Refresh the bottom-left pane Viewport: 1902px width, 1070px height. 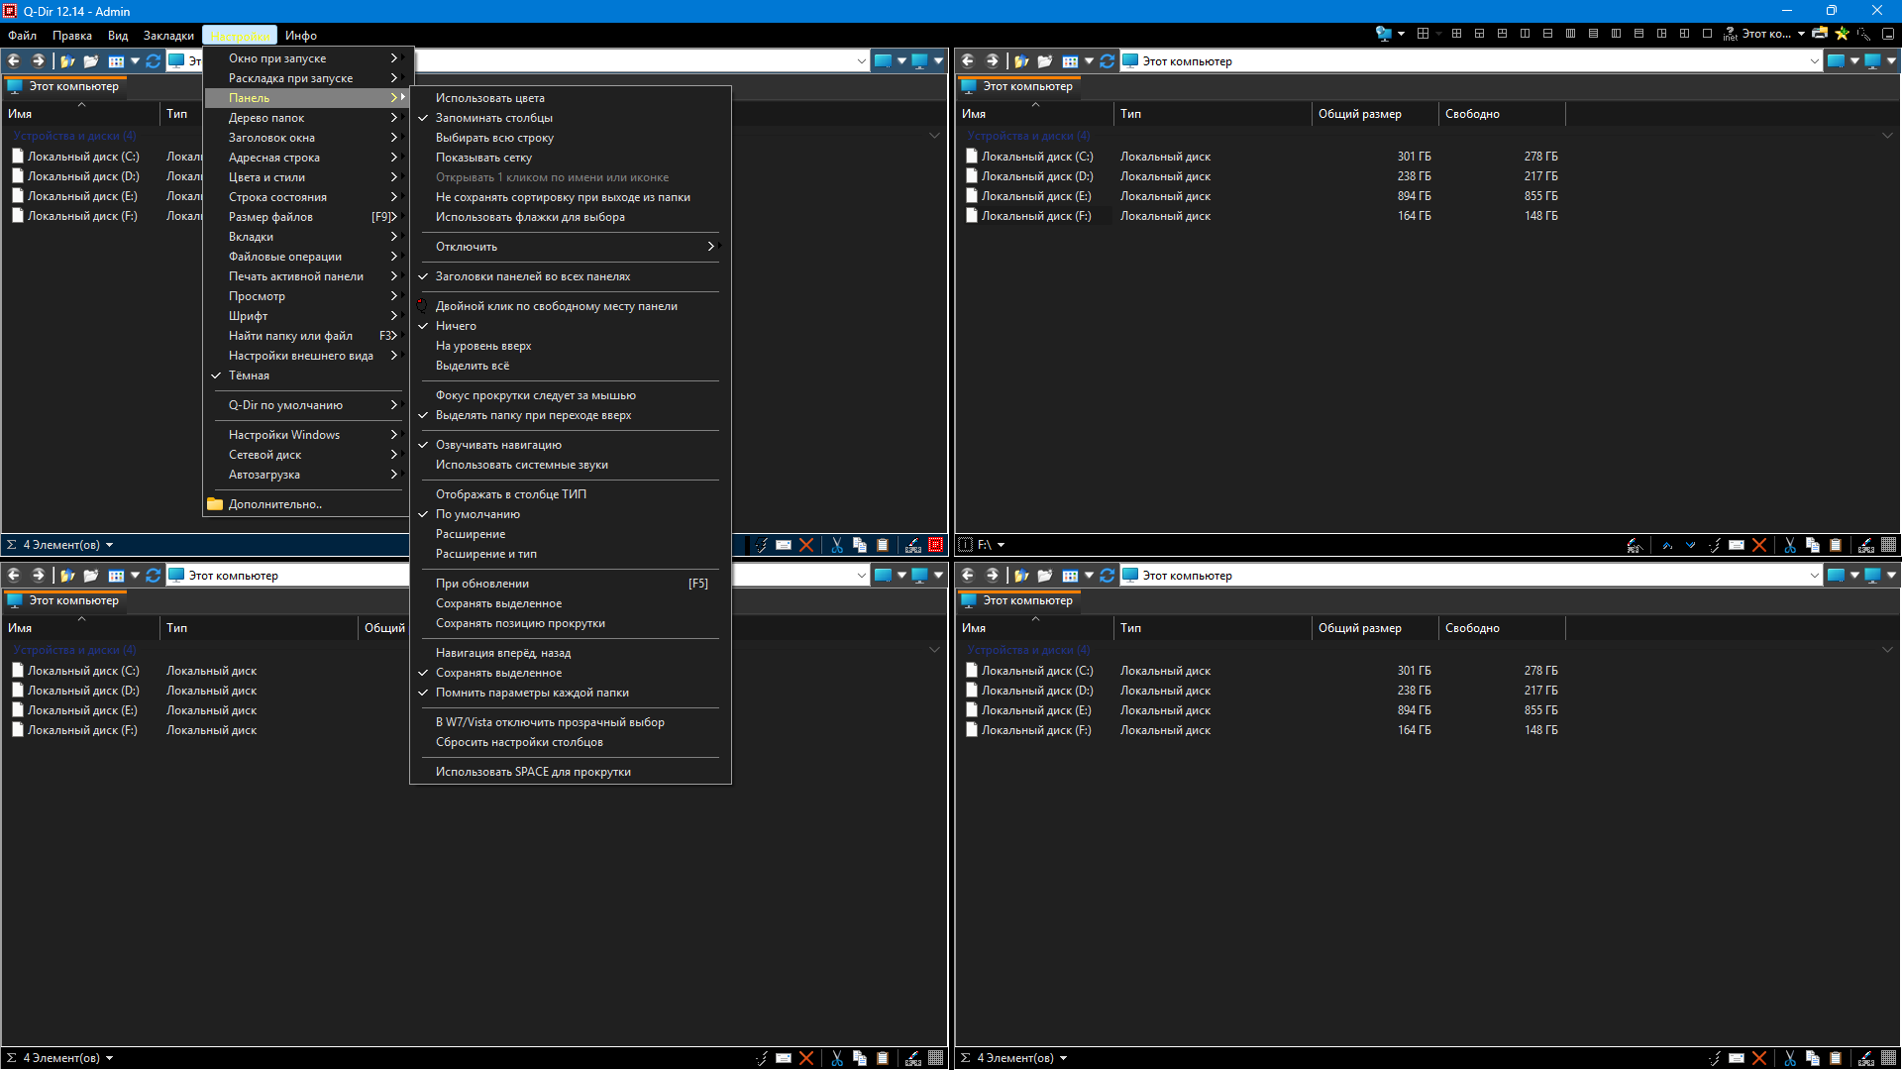point(153,575)
